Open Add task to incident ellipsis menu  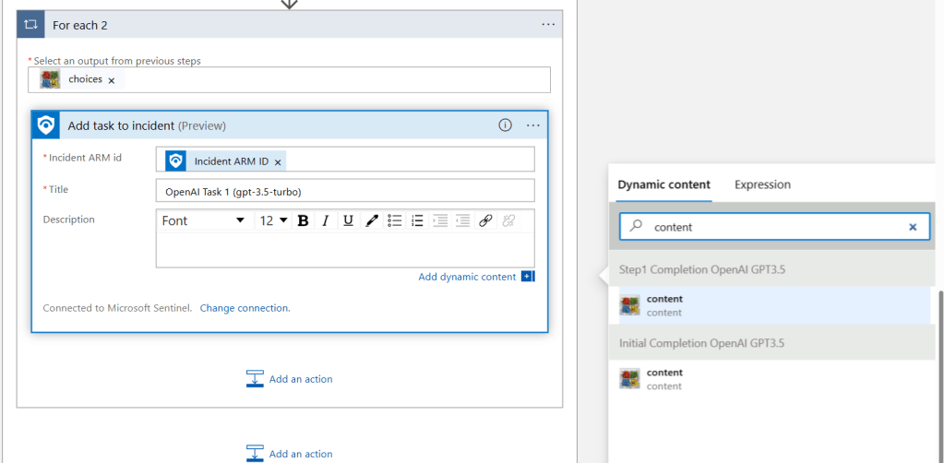(x=532, y=125)
